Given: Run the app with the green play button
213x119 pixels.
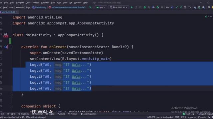Looking at the screenshot, I should (x=132, y=7).
